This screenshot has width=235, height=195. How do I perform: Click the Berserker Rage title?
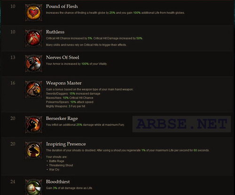[62, 118]
